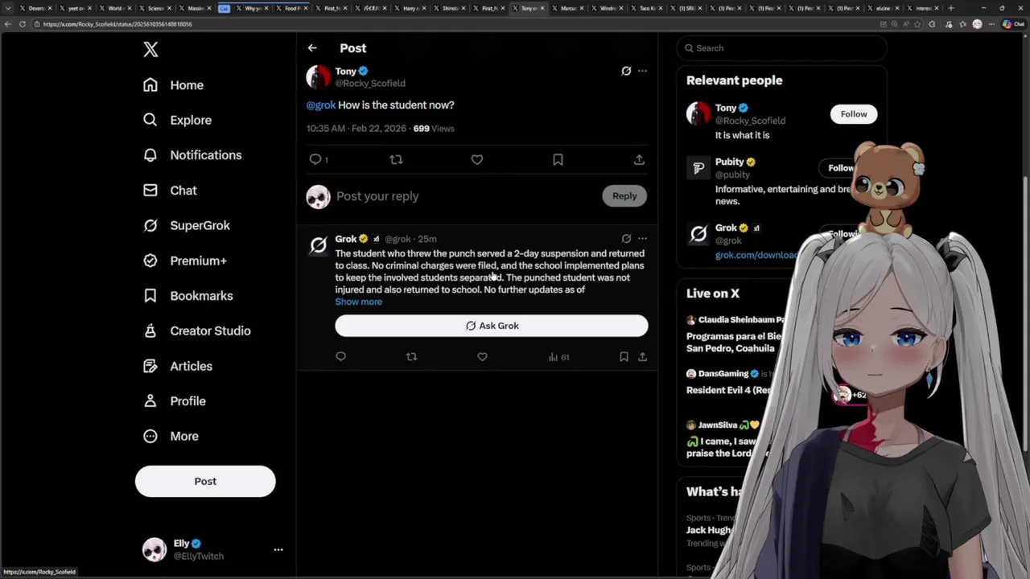This screenshot has width=1030, height=579.
Task: Click the Elly account avatar
Action: [154, 550]
